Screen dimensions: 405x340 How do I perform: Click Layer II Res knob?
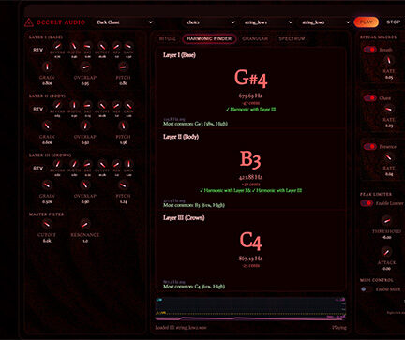tap(116, 105)
